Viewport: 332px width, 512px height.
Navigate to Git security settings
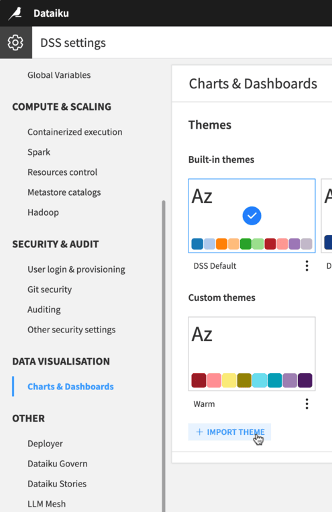[50, 290]
